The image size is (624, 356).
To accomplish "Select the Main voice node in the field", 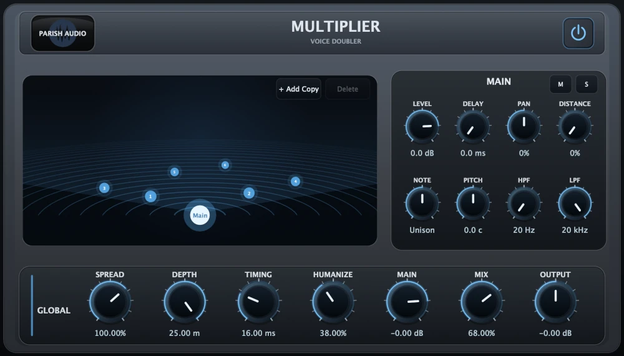I will pos(200,215).
